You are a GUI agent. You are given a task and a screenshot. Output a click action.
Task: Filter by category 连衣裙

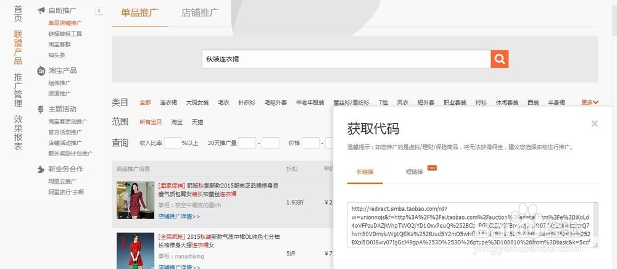pyautogui.click(x=168, y=102)
